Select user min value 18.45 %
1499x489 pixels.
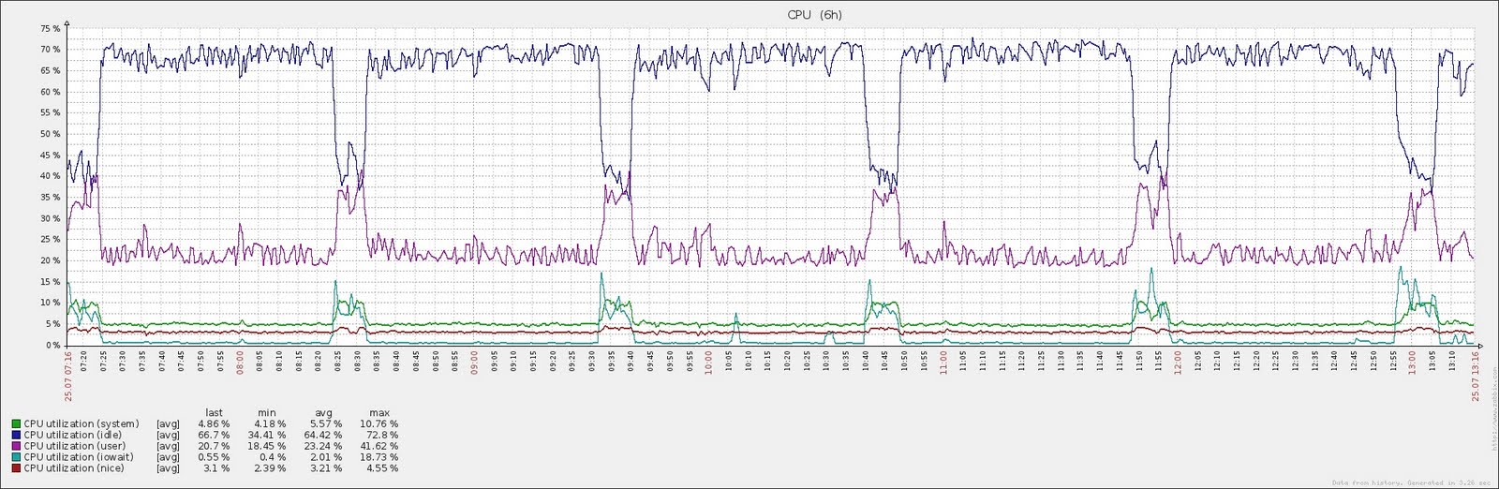click(267, 447)
